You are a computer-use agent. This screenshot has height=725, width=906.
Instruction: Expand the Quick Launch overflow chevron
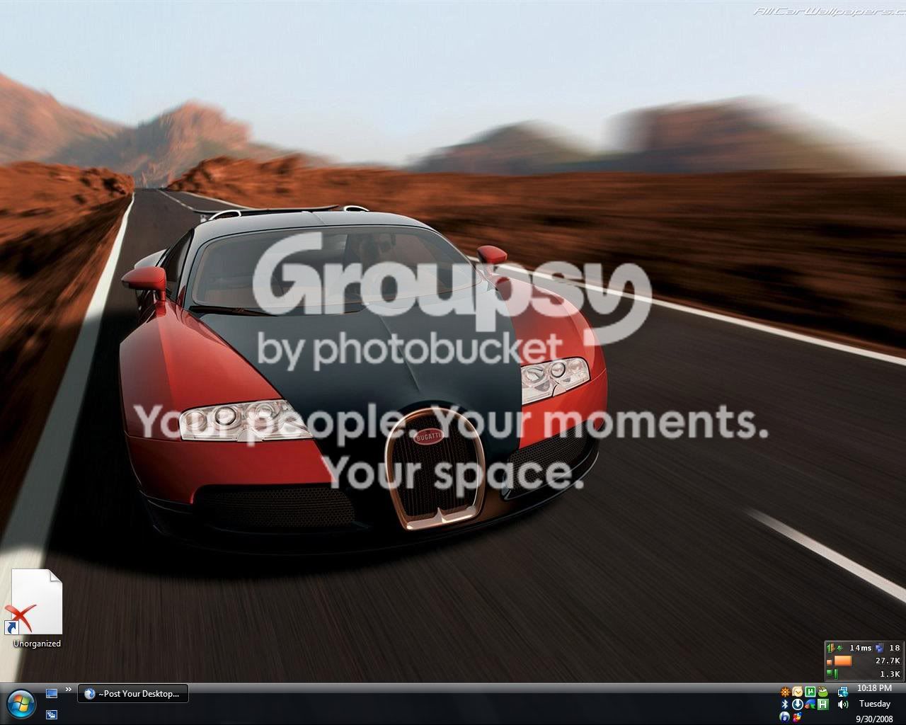69,690
